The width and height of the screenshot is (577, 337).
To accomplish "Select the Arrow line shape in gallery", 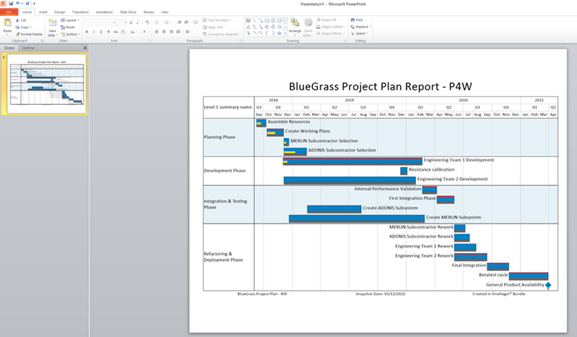I will click(261, 21).
